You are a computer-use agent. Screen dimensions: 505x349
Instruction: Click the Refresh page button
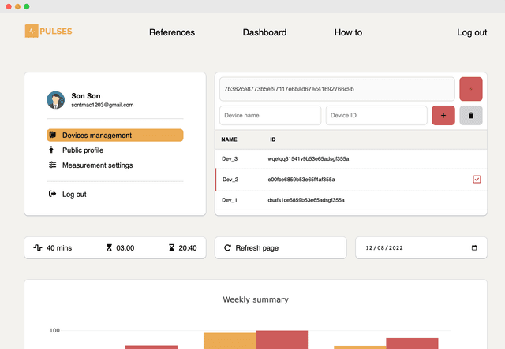(280, 247)
